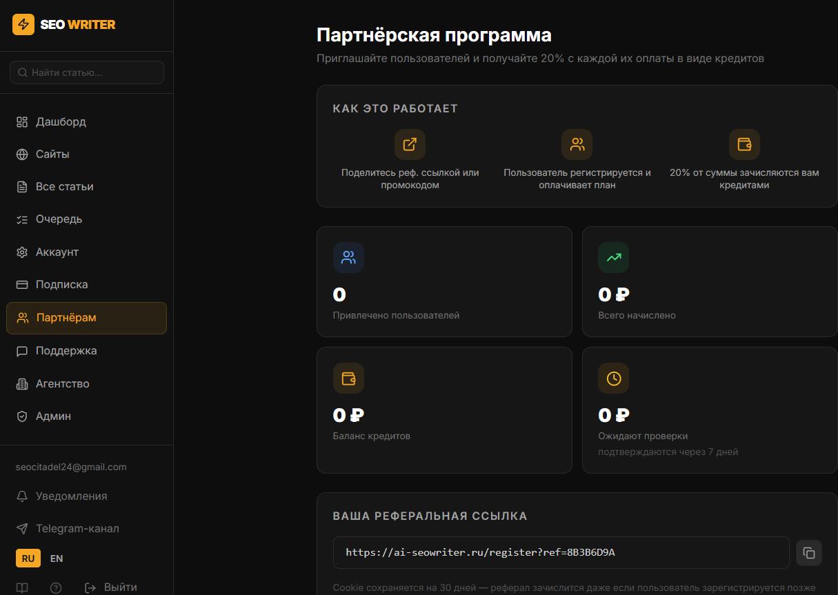This screenshot has width=838, height=595.
Task: Click the seocitadel24@gmail.com account email
Action: pos(71,467)
